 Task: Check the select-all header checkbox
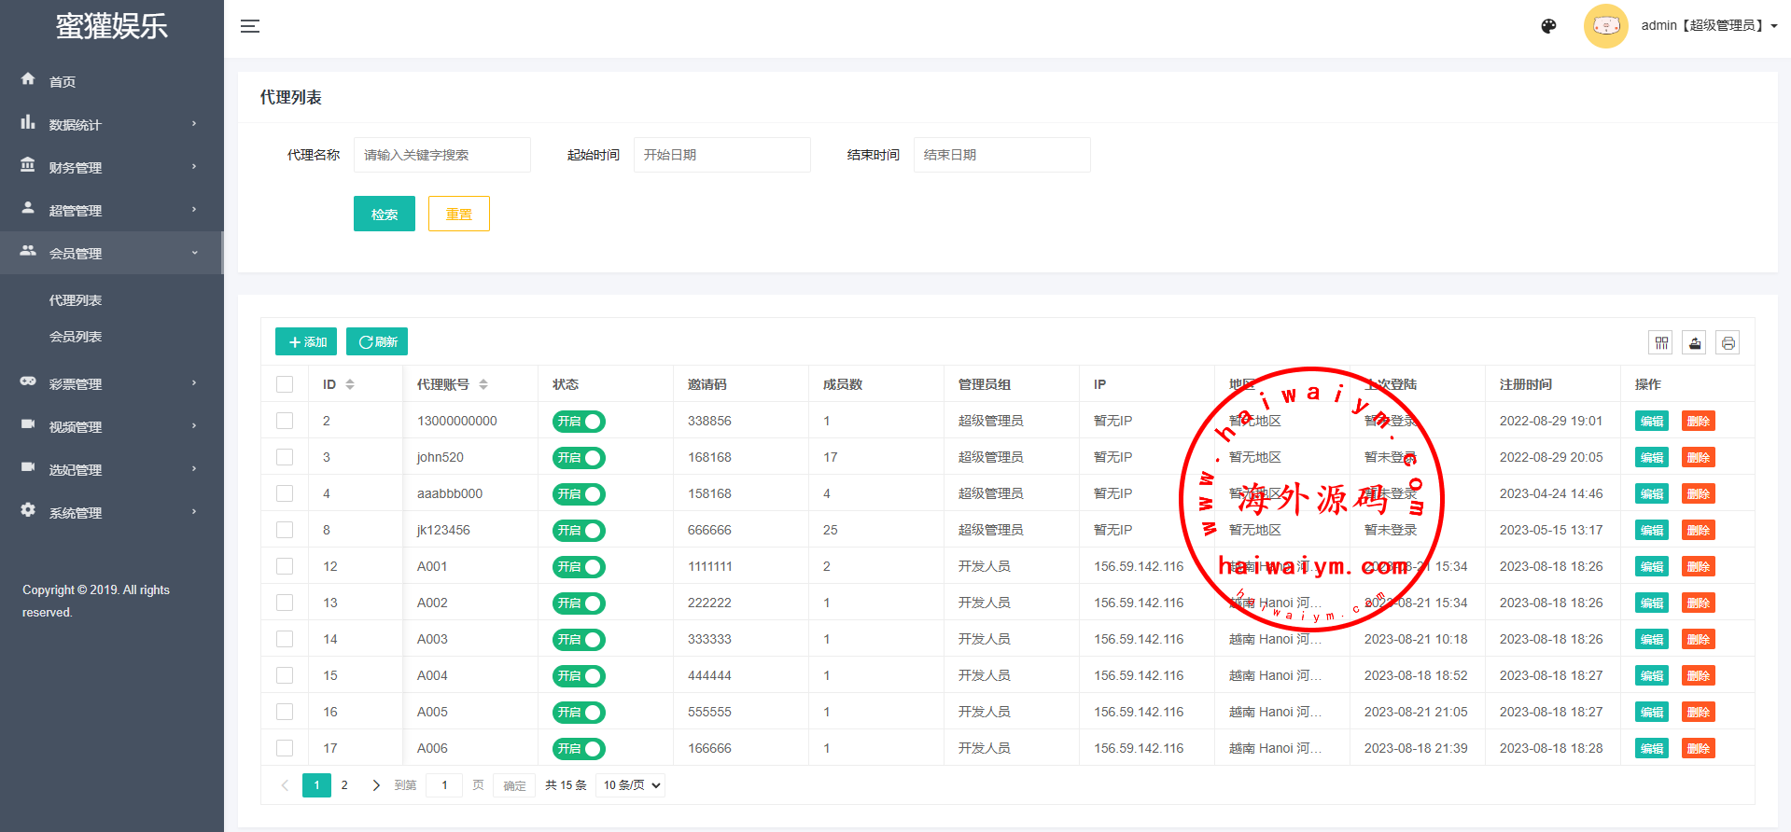pyautogui.click(x=285, y=384)
